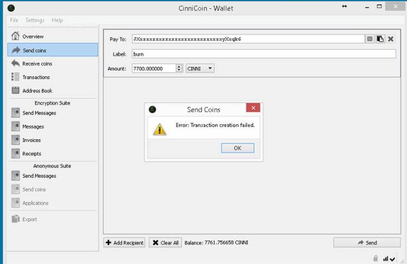
Task: Click the Clear All button
Action: 165,243
